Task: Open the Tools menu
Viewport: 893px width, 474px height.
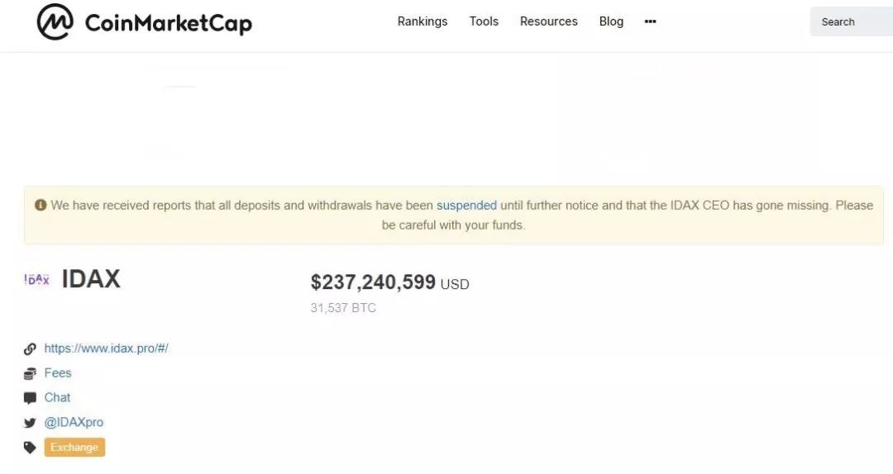Action: click(x=484, y=21)
